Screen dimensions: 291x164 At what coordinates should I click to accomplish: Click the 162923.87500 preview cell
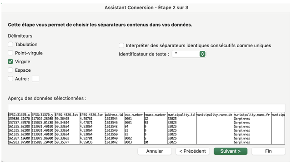[x=19, y=142]
